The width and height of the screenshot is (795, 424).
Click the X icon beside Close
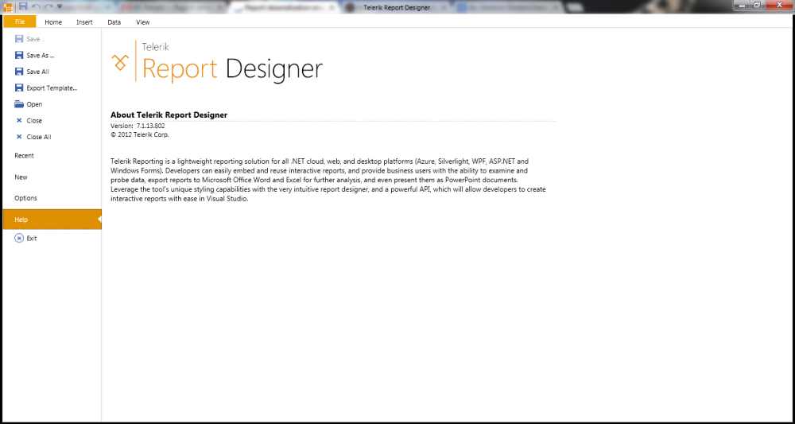pos(19,121)
